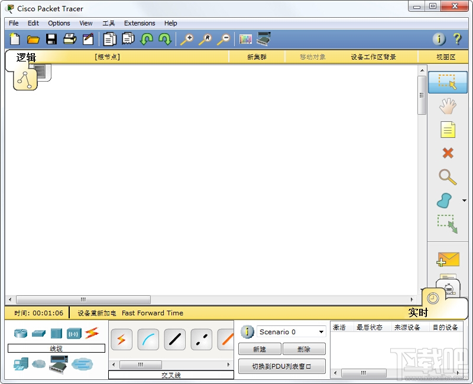This screenshot has width=473, height=384.
Task: Zoom in with the plus magnifier
Action: click(187, 40)
